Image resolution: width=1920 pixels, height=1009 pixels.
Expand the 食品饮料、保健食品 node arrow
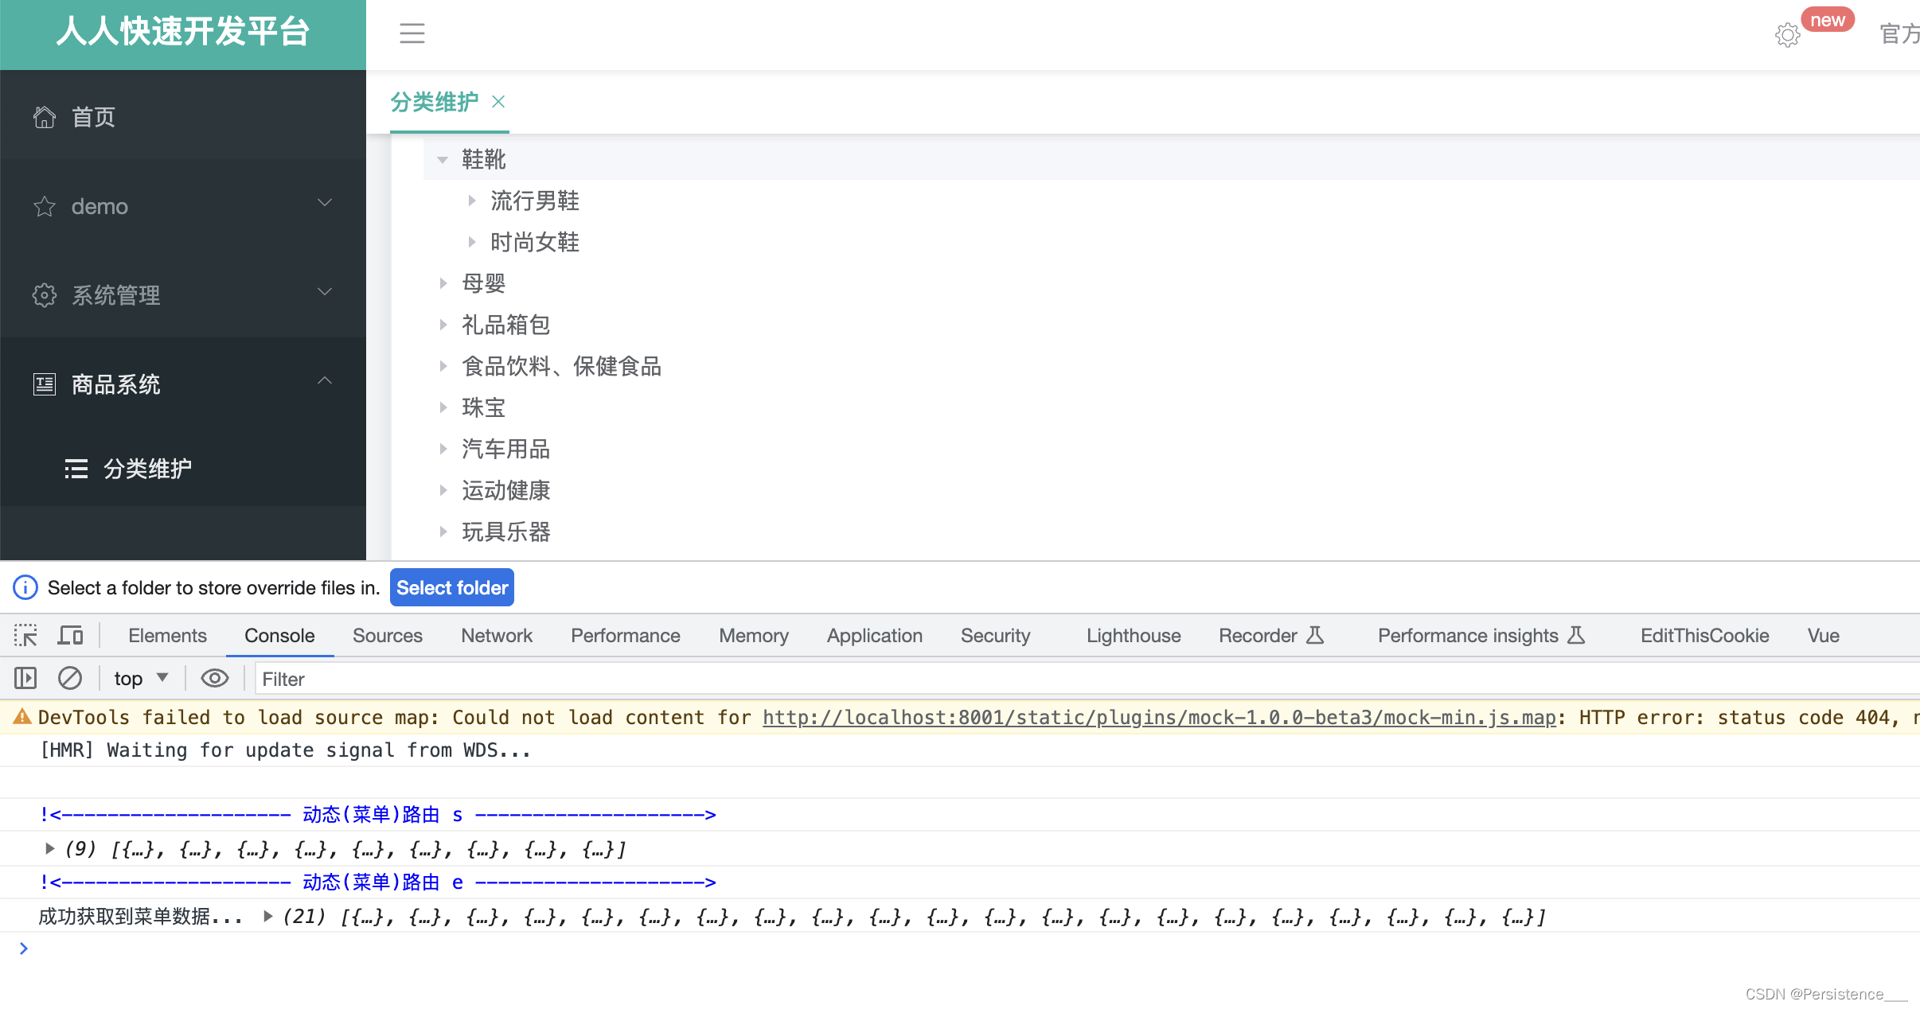coord(443,366)
